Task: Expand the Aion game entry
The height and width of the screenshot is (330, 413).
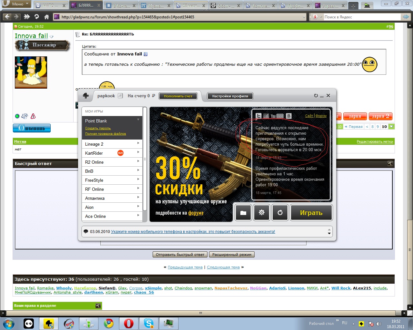Action: coord(138,206)
